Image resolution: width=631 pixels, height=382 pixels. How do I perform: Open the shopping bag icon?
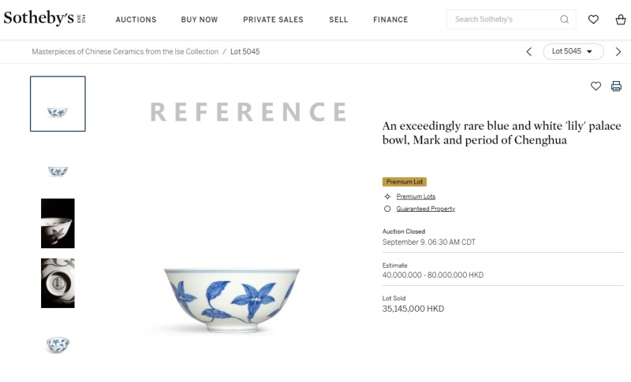click(620, 20)
